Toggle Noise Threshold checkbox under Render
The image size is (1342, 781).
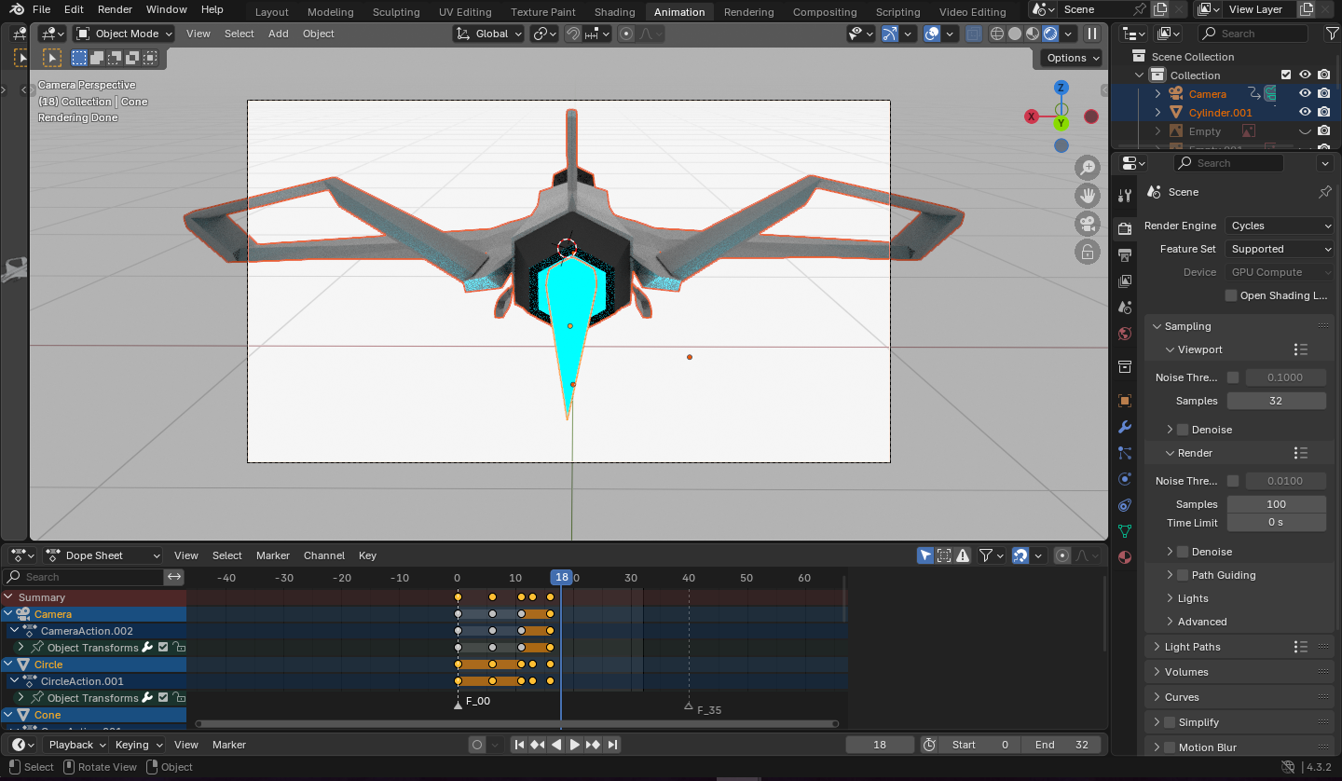pos(1233,481)
